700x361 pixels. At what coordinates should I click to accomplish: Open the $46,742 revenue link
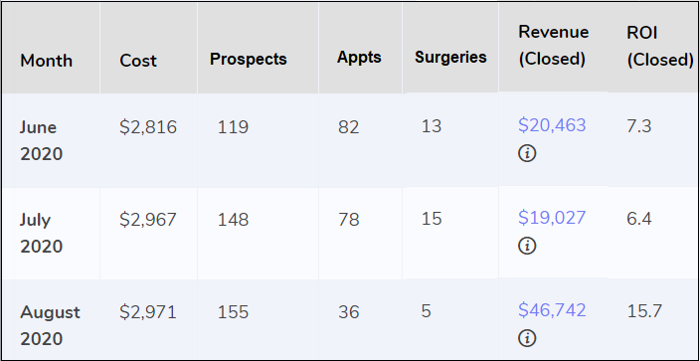pos(552,310)
